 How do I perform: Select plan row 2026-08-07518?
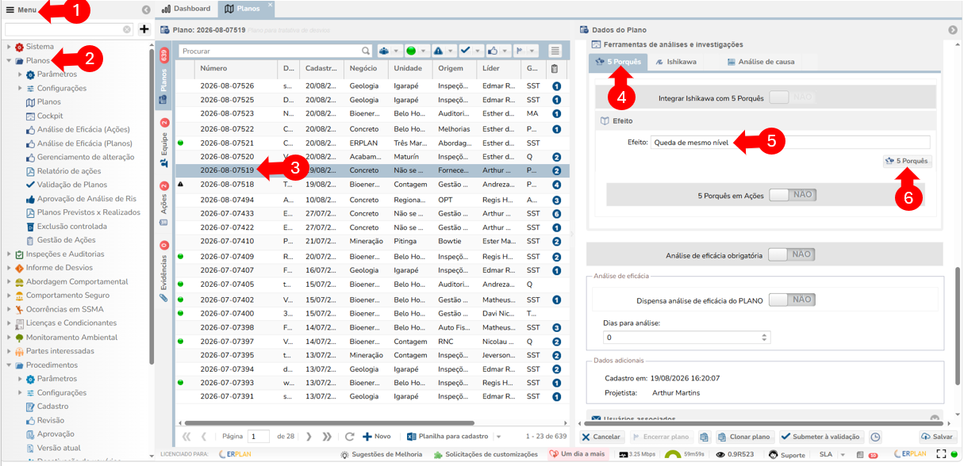tap(371, 185)
